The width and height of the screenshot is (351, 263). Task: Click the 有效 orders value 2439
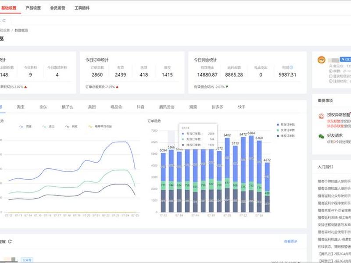[120, 75]
